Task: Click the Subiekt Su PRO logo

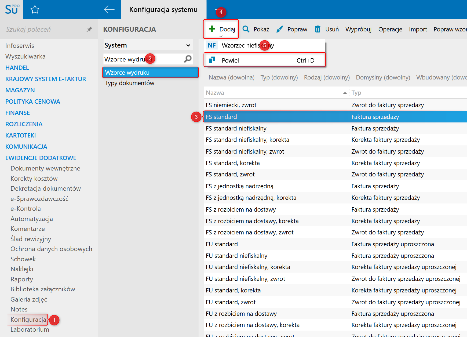Action: coord(12,10)
